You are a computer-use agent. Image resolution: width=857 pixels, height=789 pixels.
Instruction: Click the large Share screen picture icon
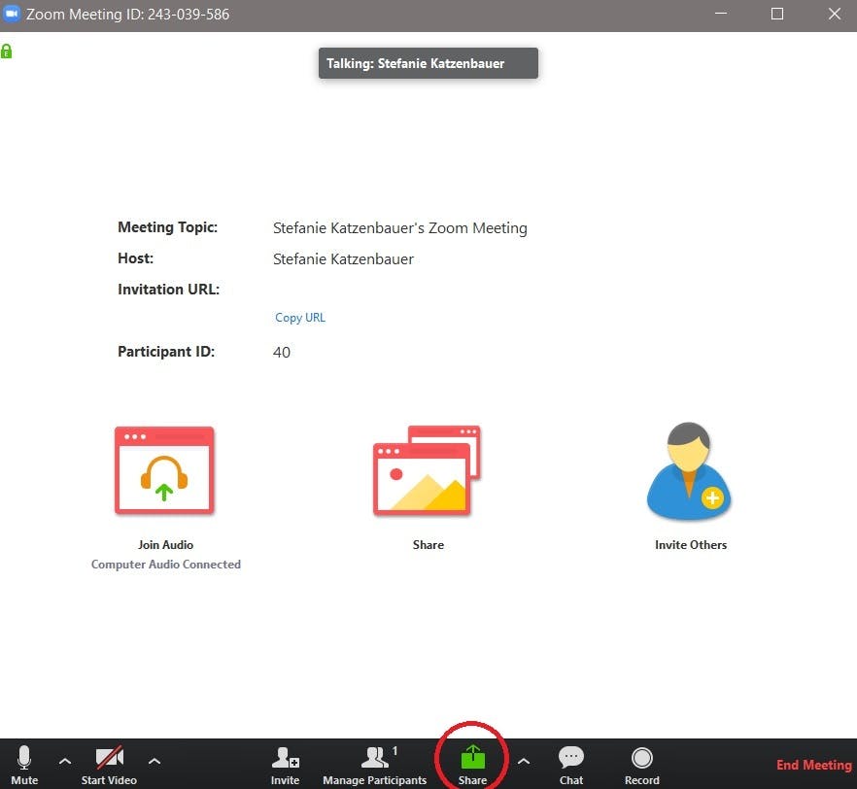pyautogui.click(x=427, y=470)
